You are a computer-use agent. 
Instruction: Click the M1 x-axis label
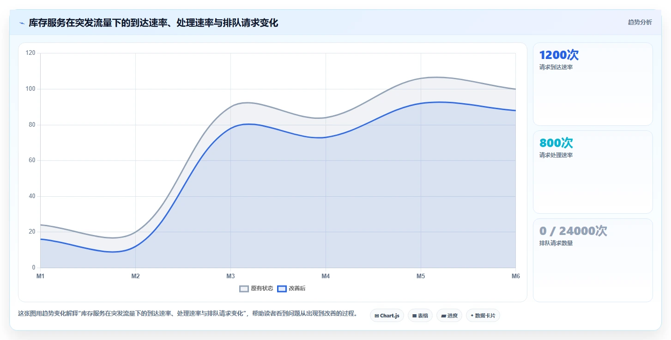coord(40,276)
